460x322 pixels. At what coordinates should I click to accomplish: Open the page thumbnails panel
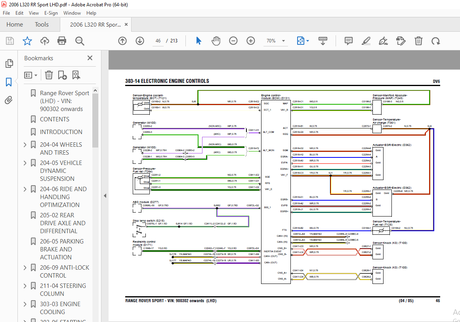click(x=9, y=63)
